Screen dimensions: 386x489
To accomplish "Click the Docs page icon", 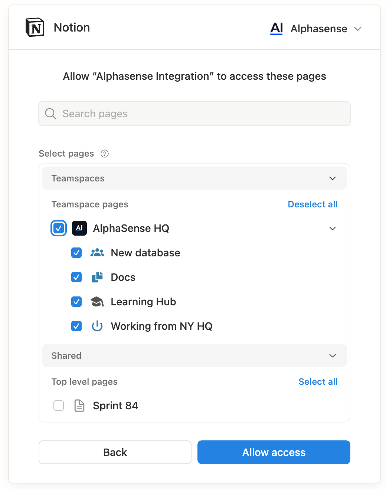I will tap(97, 277).
